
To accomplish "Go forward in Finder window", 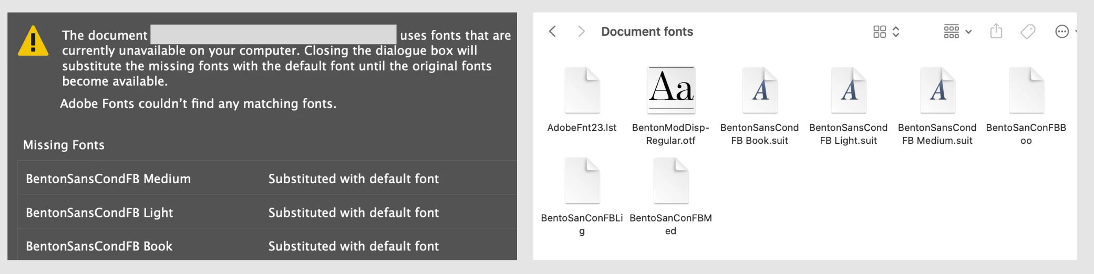I will [581, 31].
